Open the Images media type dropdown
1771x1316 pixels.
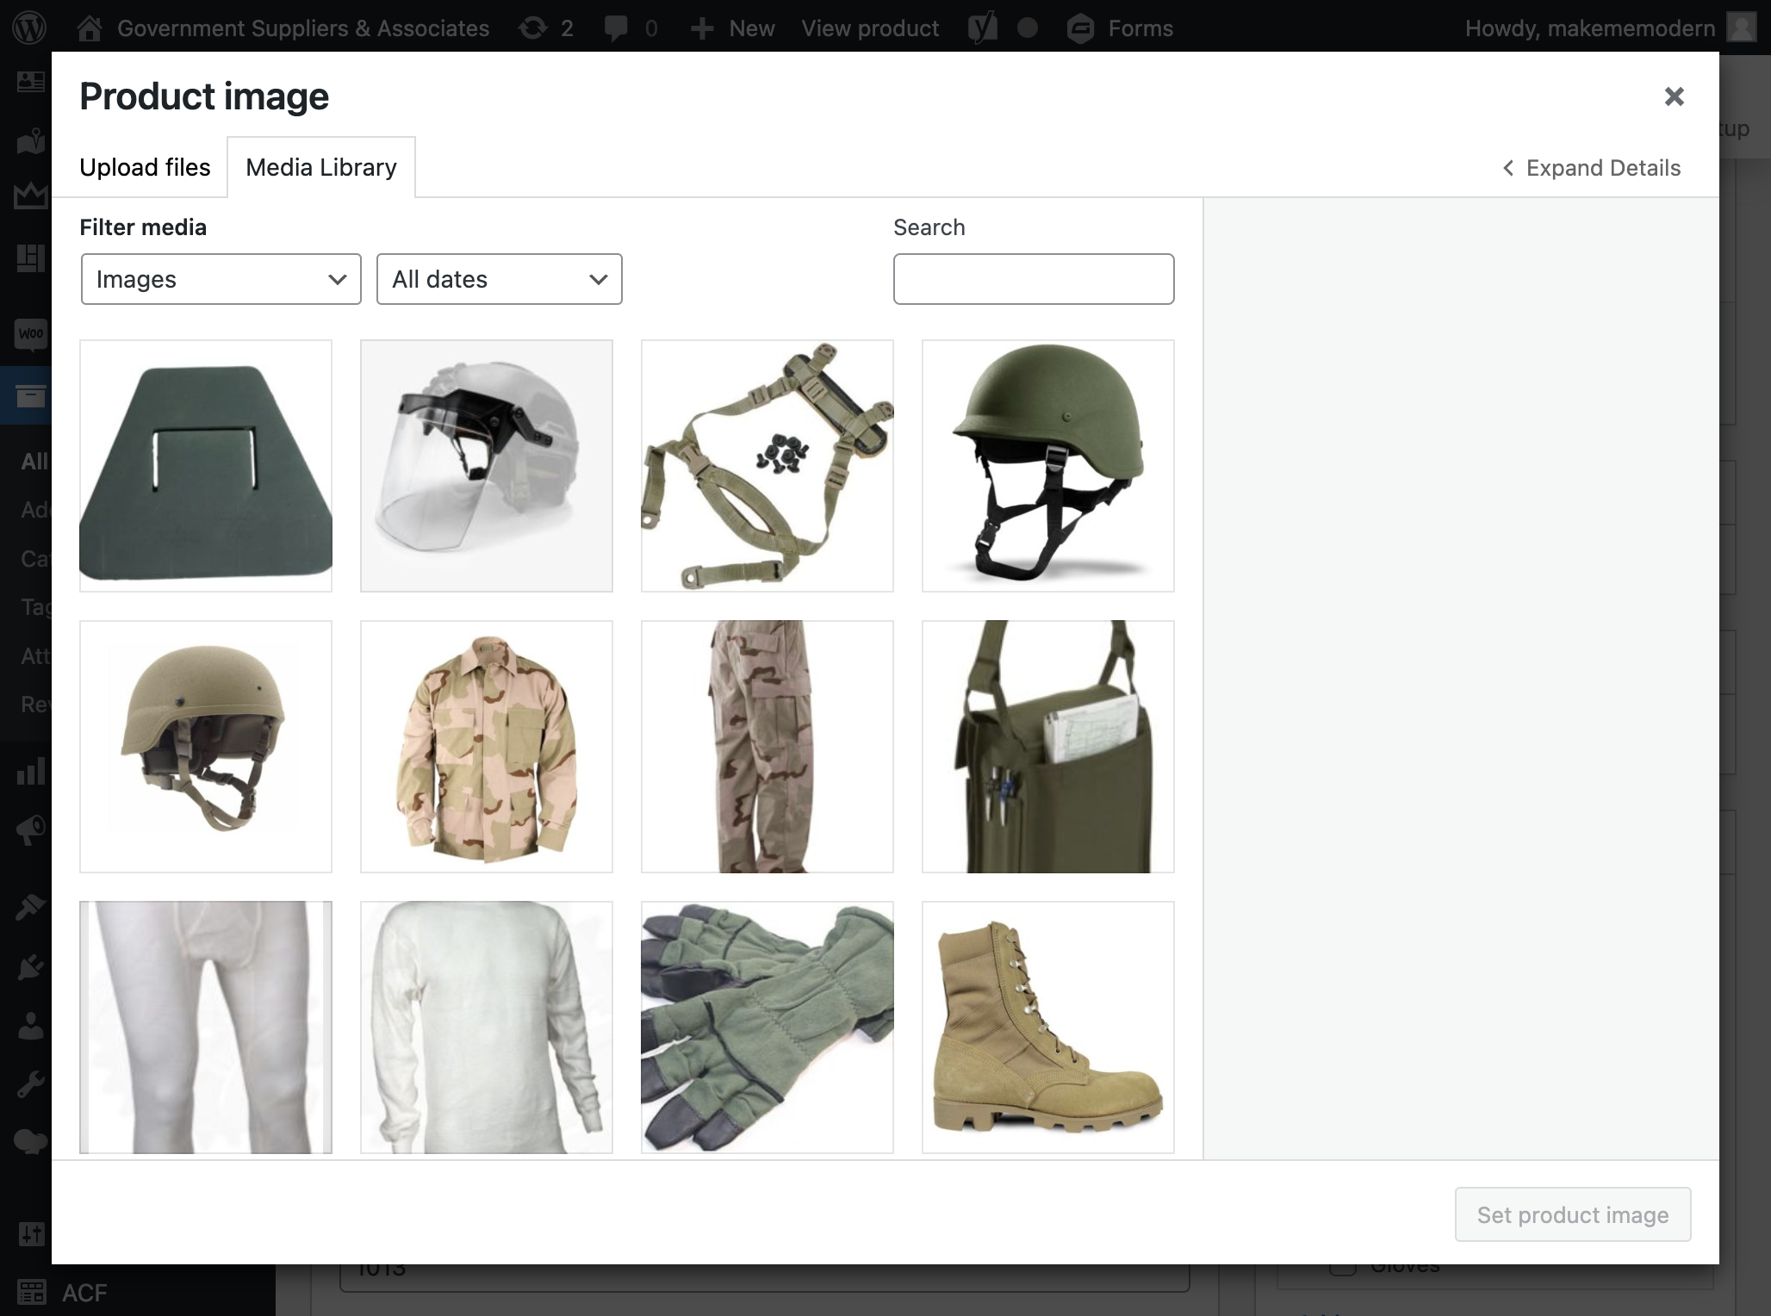221,279
